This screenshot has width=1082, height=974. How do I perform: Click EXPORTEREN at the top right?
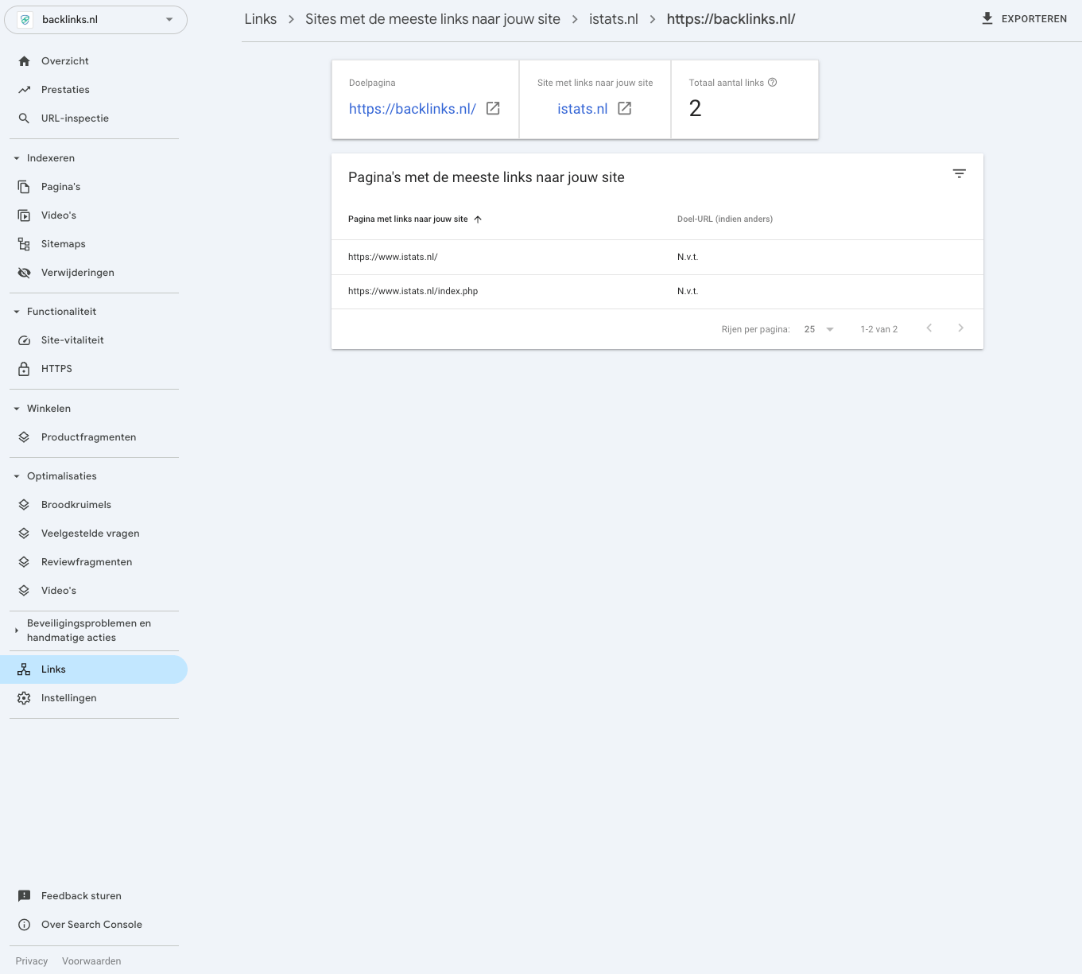click(x=1024, y=18)
